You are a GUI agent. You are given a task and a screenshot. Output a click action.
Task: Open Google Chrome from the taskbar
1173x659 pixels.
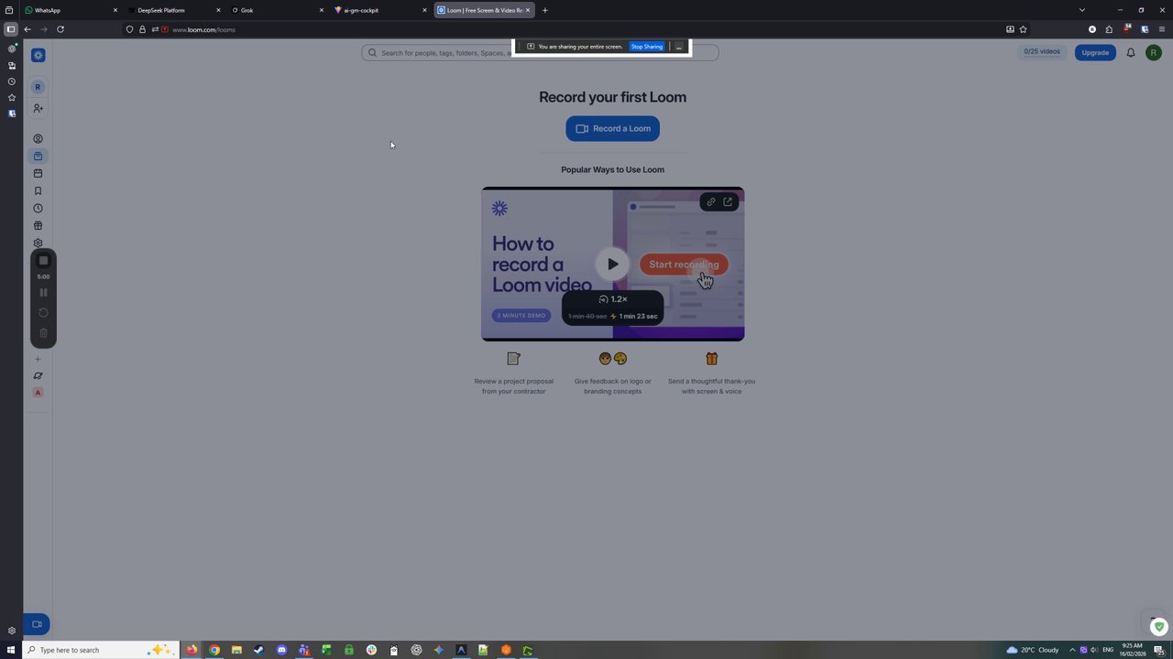[214, 650]
